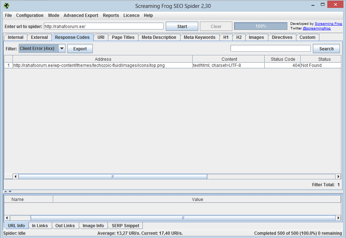The height and width of the screenshot is (238, 346).
Task: Switch to the Images tab
Action: tap(256, 37)
